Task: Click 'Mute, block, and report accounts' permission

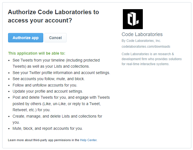Action: [x=48, y=128]
